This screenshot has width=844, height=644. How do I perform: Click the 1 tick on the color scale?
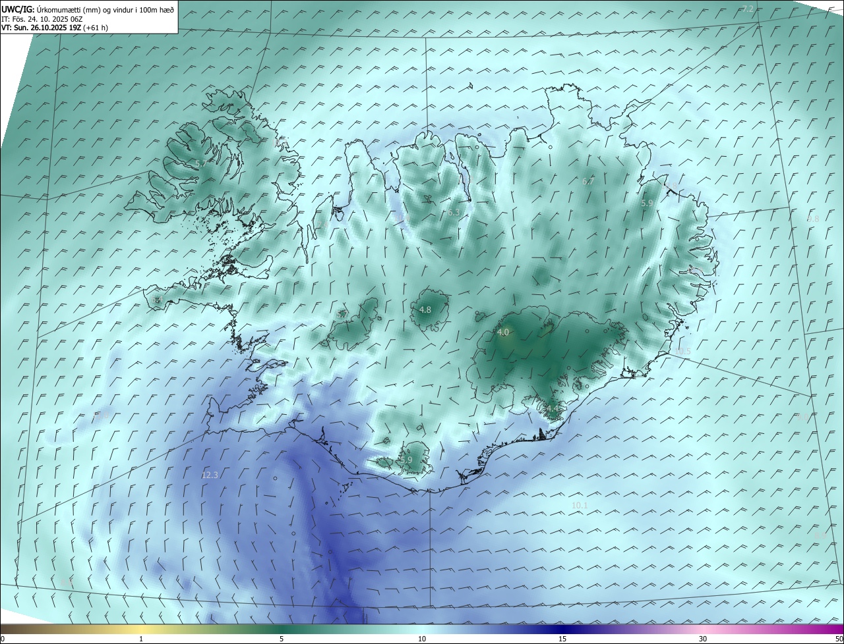pyautogui.click(x=141, y=639)
